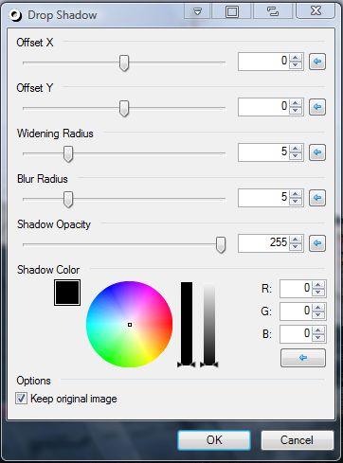Click the Shadow Opacity slider handle
343x463 pixels.
pyautogui.click(x=221, y=244)
